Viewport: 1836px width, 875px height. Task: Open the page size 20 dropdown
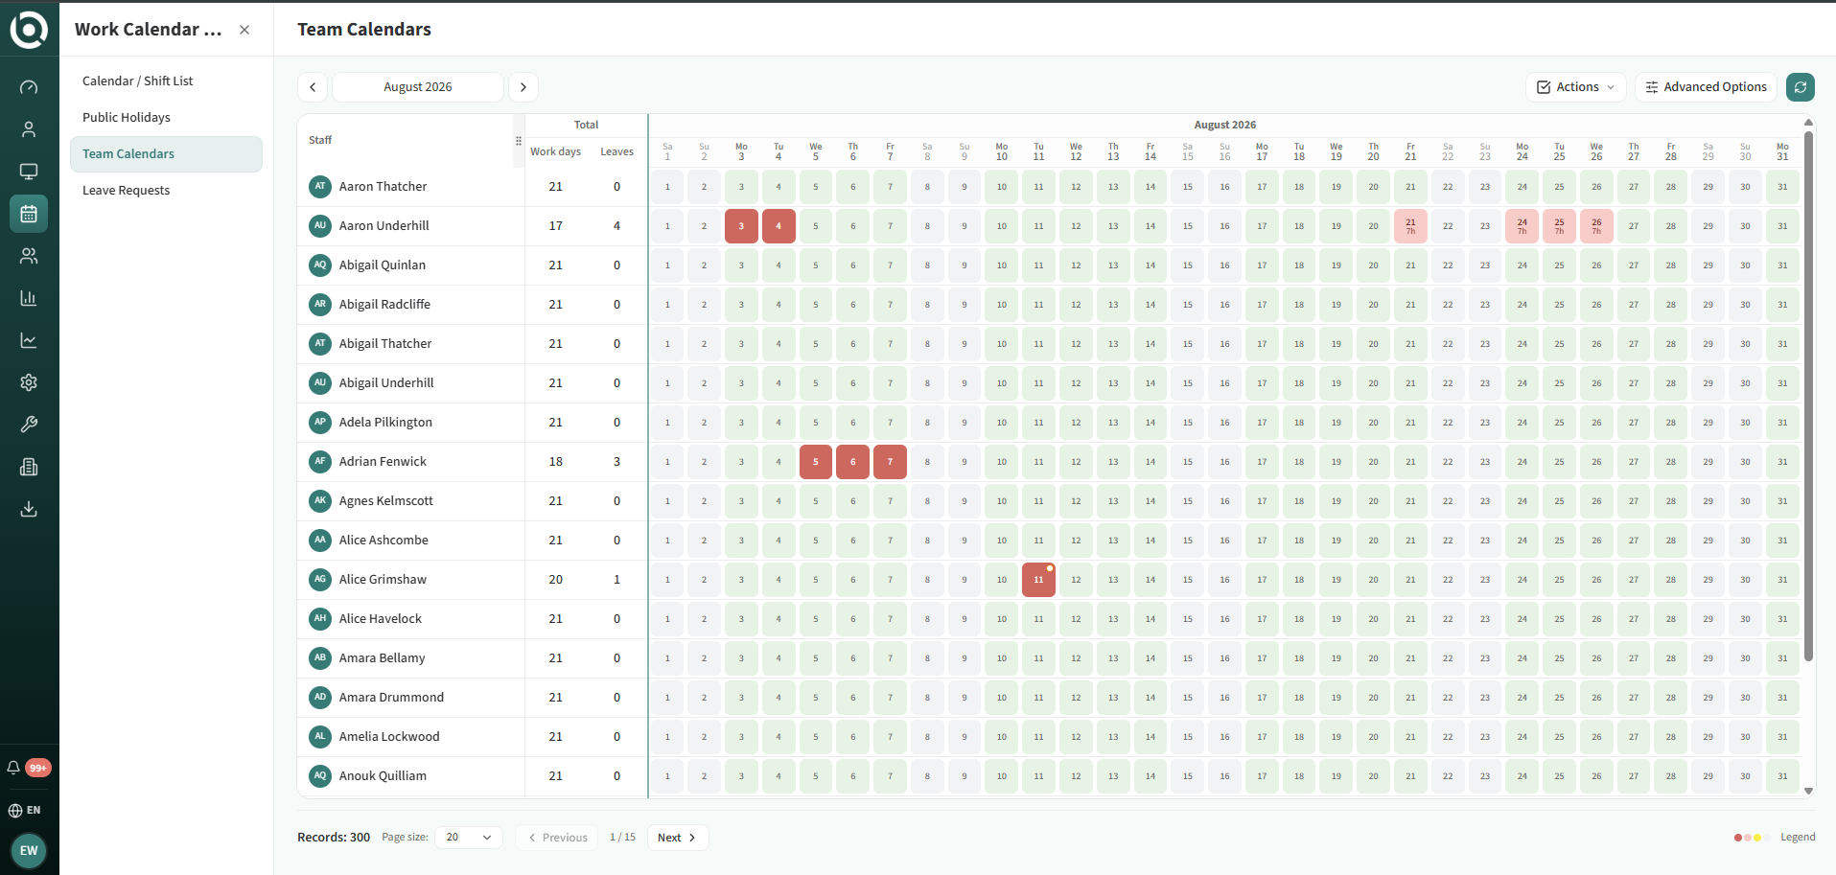point(469,838)
